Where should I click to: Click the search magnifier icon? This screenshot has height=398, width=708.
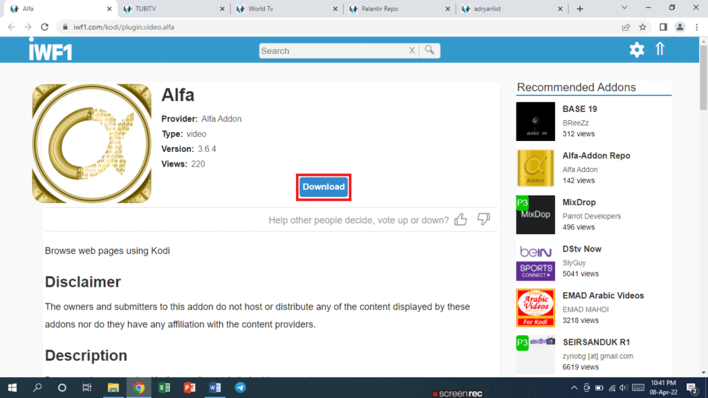click(429, 50)
